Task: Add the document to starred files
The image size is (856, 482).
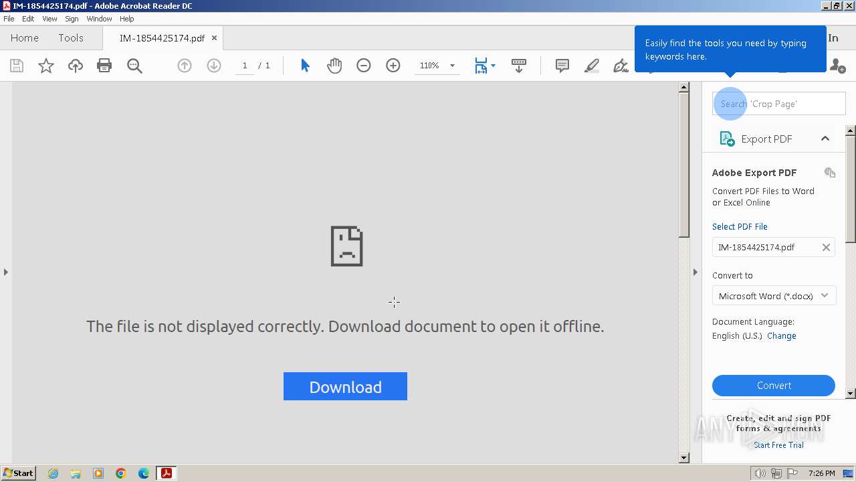Action: [46, 66]
